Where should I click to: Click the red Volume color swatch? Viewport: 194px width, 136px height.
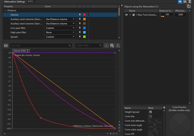84,15
